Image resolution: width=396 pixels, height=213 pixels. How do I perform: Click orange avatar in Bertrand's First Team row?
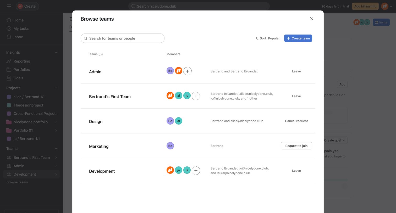pyautogui.click(x=170, y=96)
